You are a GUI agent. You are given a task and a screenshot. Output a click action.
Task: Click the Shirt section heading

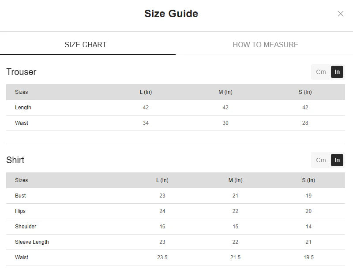[15, 160]
